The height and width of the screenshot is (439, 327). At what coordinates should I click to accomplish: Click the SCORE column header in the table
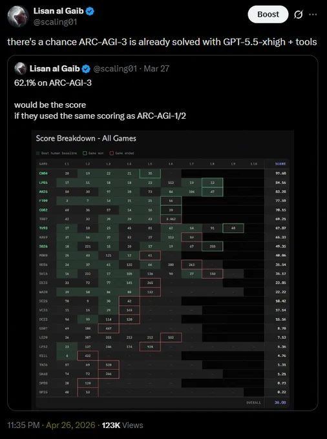tap(280, 164)
